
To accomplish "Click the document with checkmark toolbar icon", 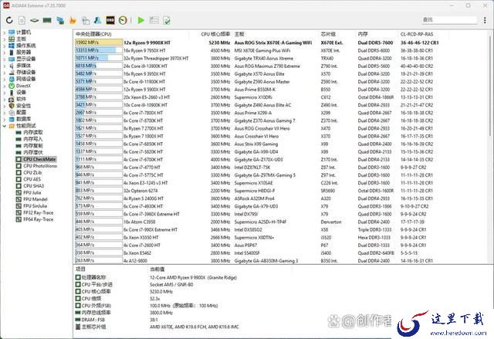I will click(167, 21).
